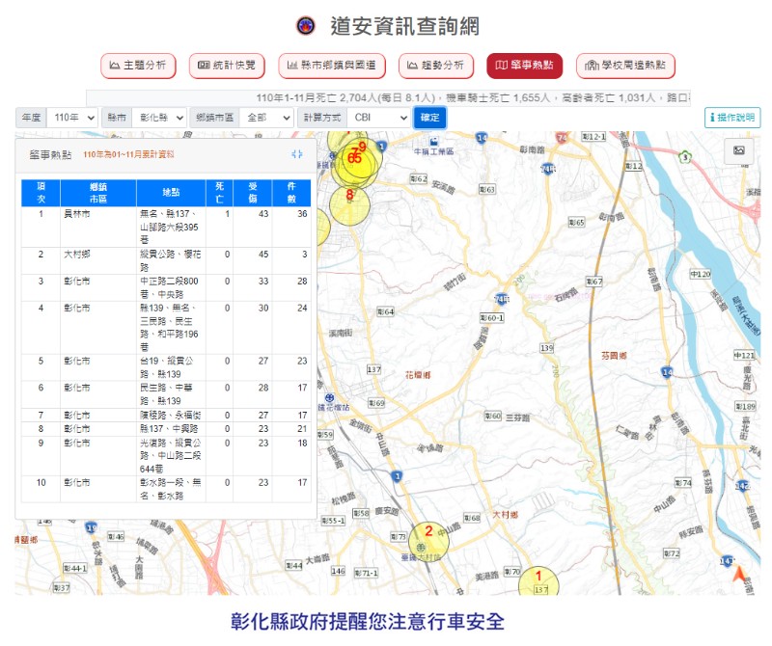Select the 趨勢分析 tab
Image resolution: width=772 pixels, height=646 pixels.
[x=436, y=66]
